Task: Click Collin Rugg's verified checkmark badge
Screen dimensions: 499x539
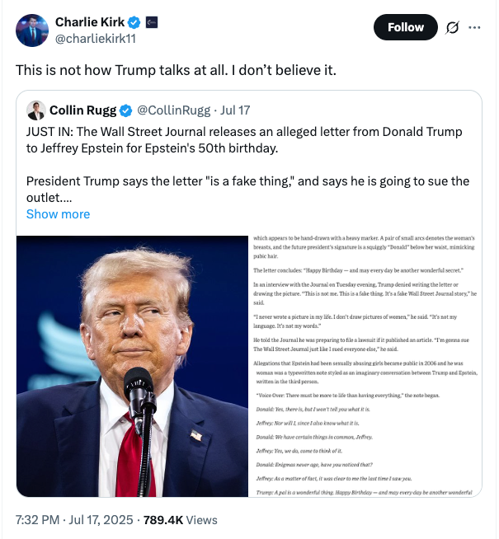Action: tap(126, 110)
